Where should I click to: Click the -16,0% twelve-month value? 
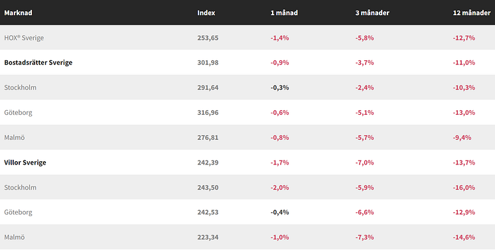[464, 188]
